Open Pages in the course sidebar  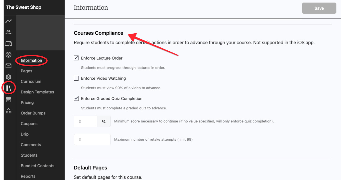(x=27, y=71)
